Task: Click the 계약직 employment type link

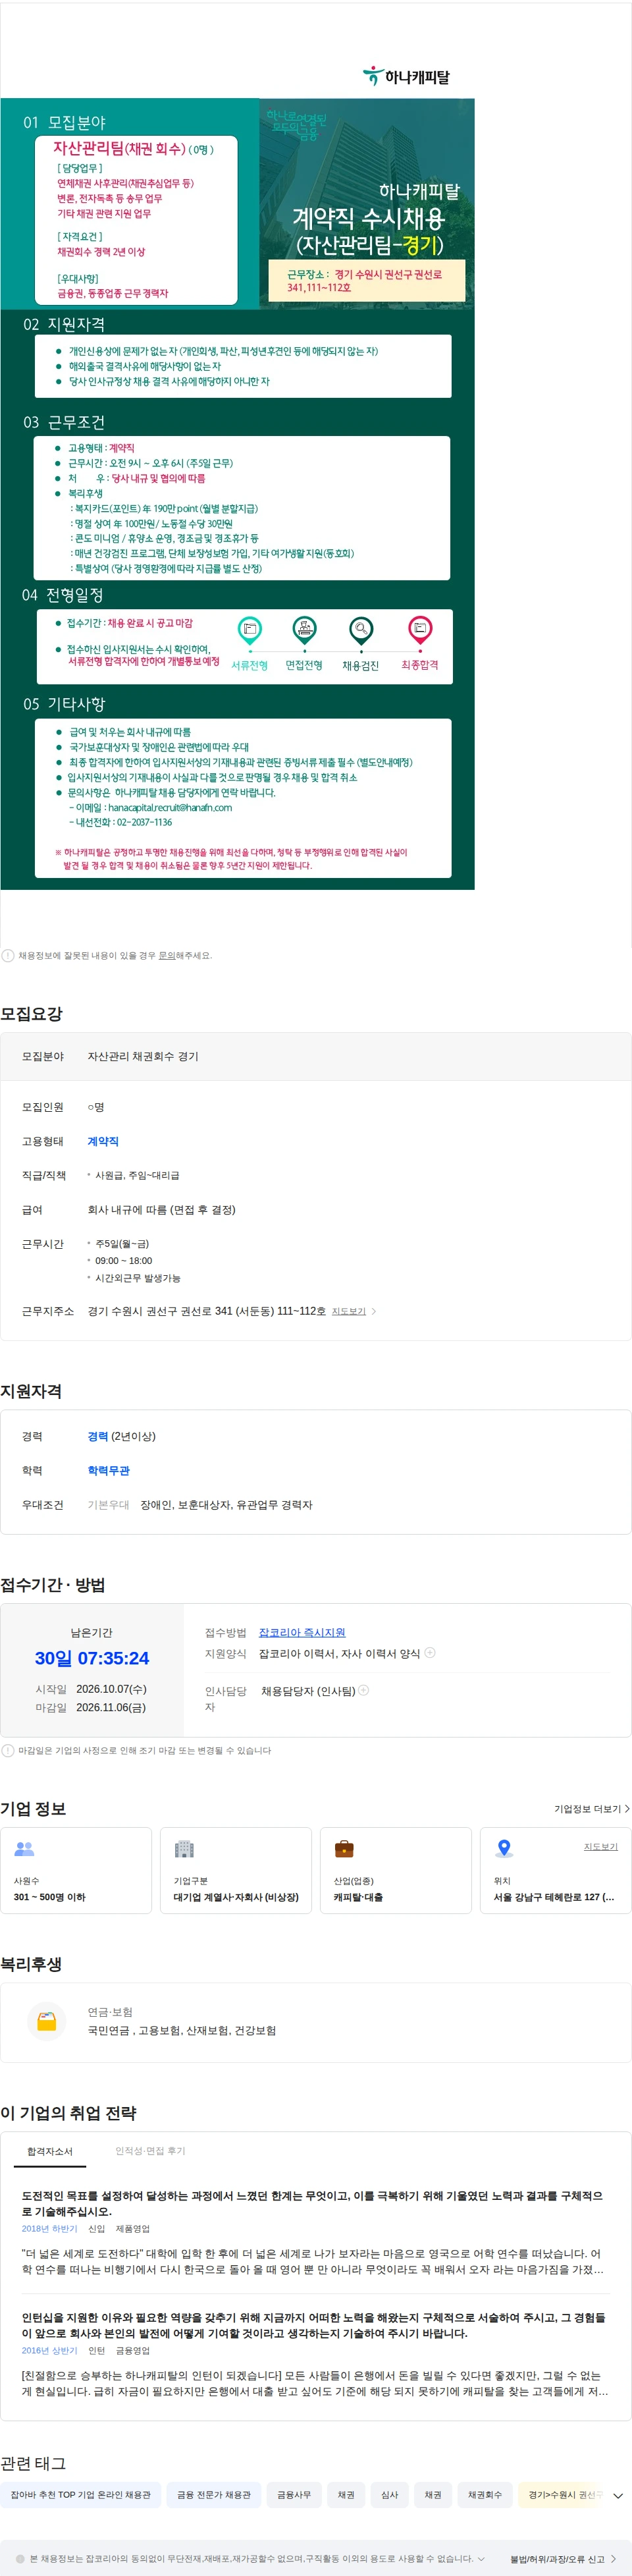Action: click(x=103, y=1141)
